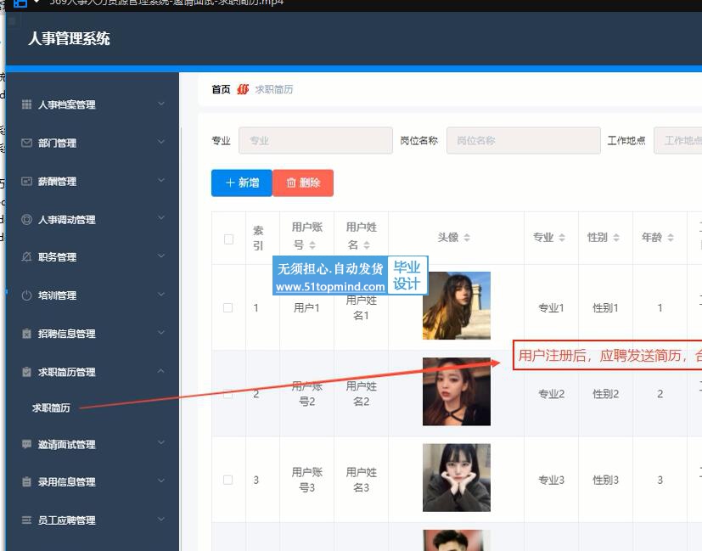Select the 求职简历 submenu item
This screenshot has height=551, width=702.
(51, 408)
